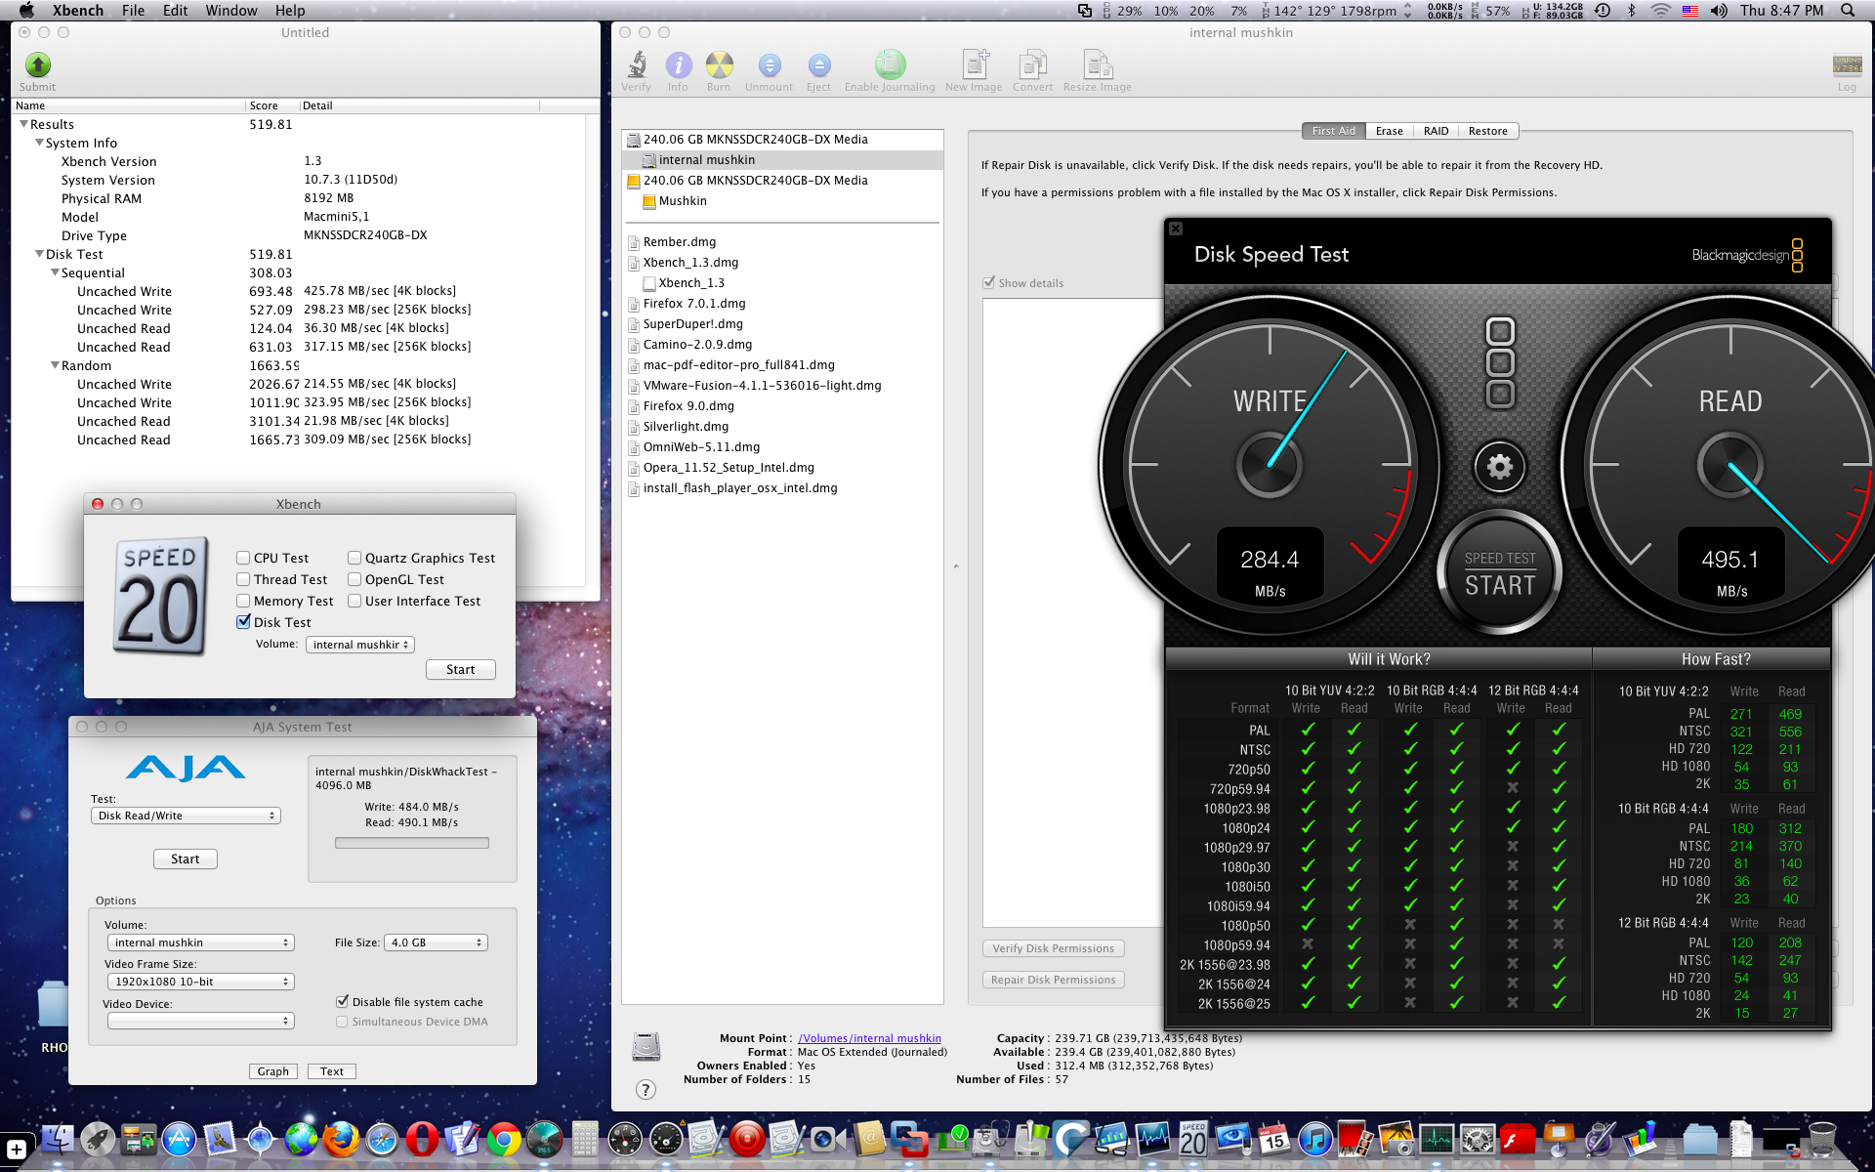Image resolution: width=1875 pixels, height=1172 pixels.
Task: Open the Window menu in menu bar
Action: tap(230, 11)
